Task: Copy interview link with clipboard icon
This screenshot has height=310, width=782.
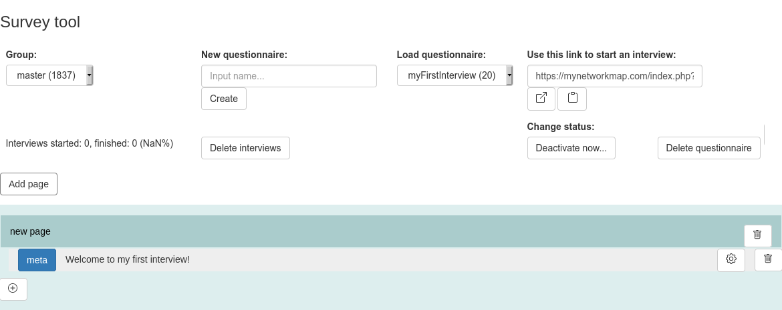Action: click(572, 99)
